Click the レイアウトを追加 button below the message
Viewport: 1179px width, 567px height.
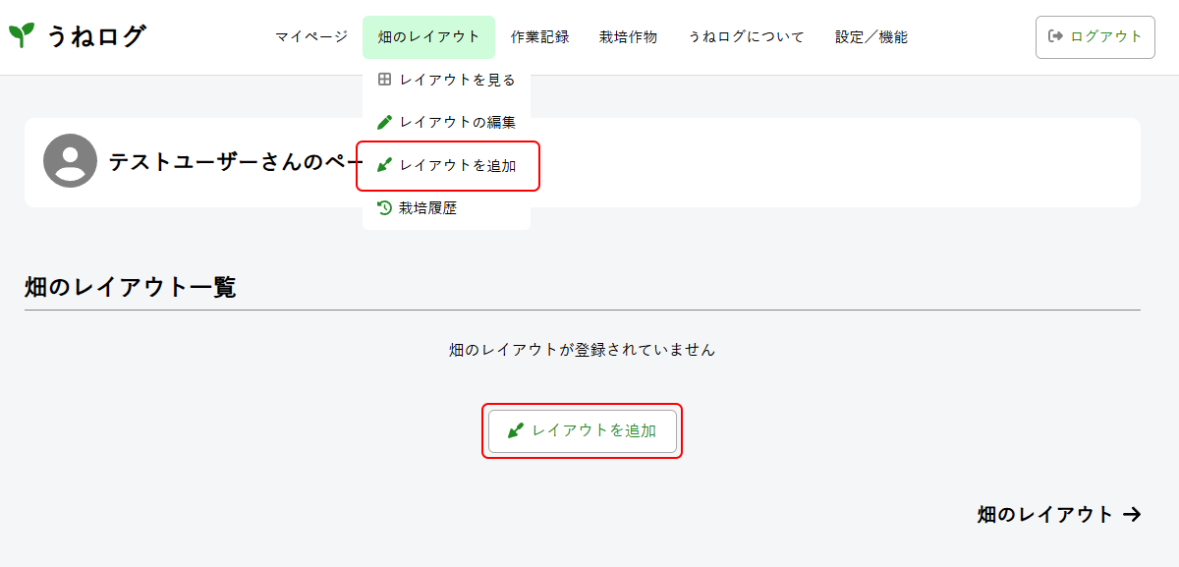coord(582,430)
